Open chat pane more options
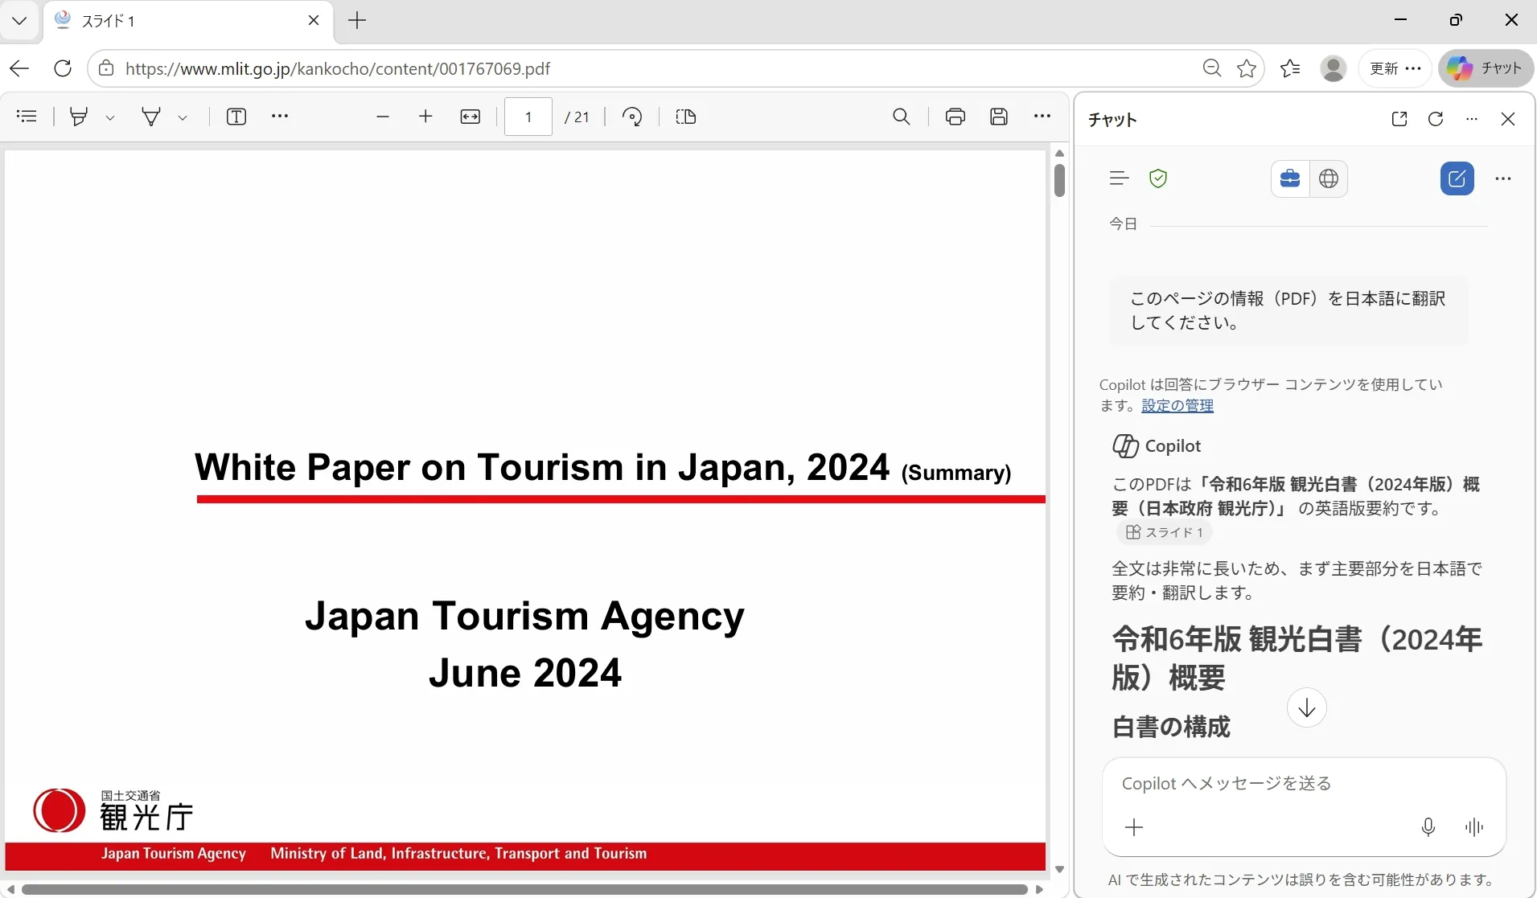Image resolution: width=1537 pixels, height=898 pixels. (1472, 119)
